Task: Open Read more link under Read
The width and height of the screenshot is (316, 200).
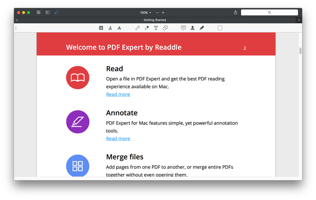Action: point(118,94)
